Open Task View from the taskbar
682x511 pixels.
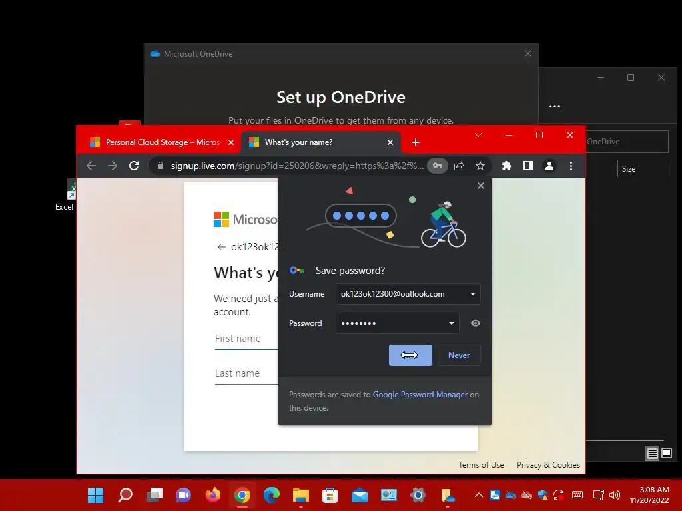pos(155,495)
